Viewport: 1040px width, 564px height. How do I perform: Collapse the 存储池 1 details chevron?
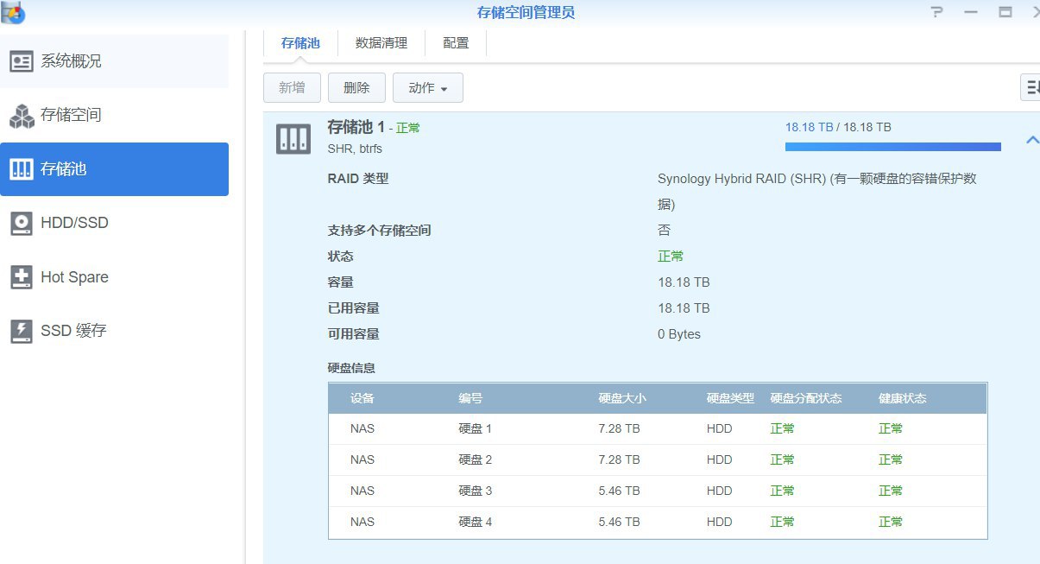tap(1031, 140)
